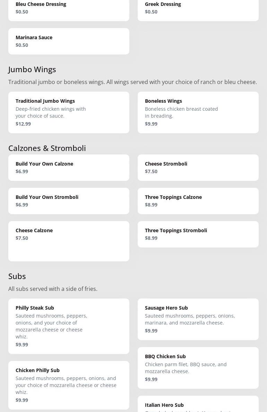This screenshot has height=412, width=267.
Task: Click the "All subs served with fries" note
Action: pos(53,289)
